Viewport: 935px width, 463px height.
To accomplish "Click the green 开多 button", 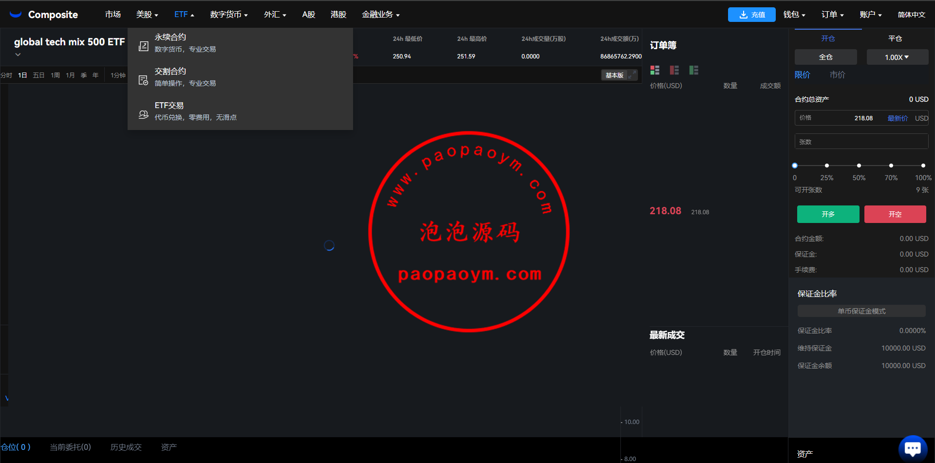I will [x=828, y=214].
